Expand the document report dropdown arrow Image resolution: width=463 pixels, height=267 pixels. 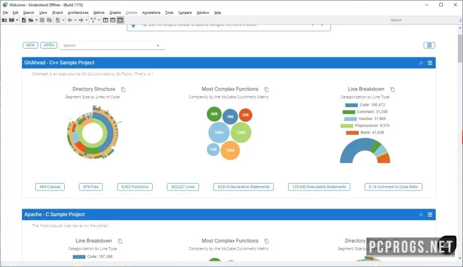[63, 20]
